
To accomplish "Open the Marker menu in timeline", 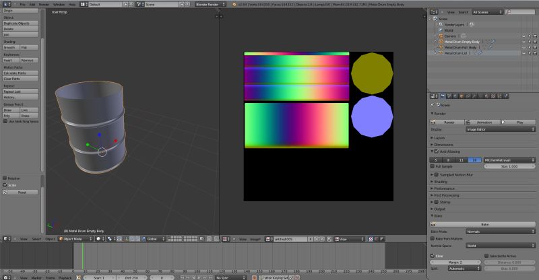I will pos(36,277).
